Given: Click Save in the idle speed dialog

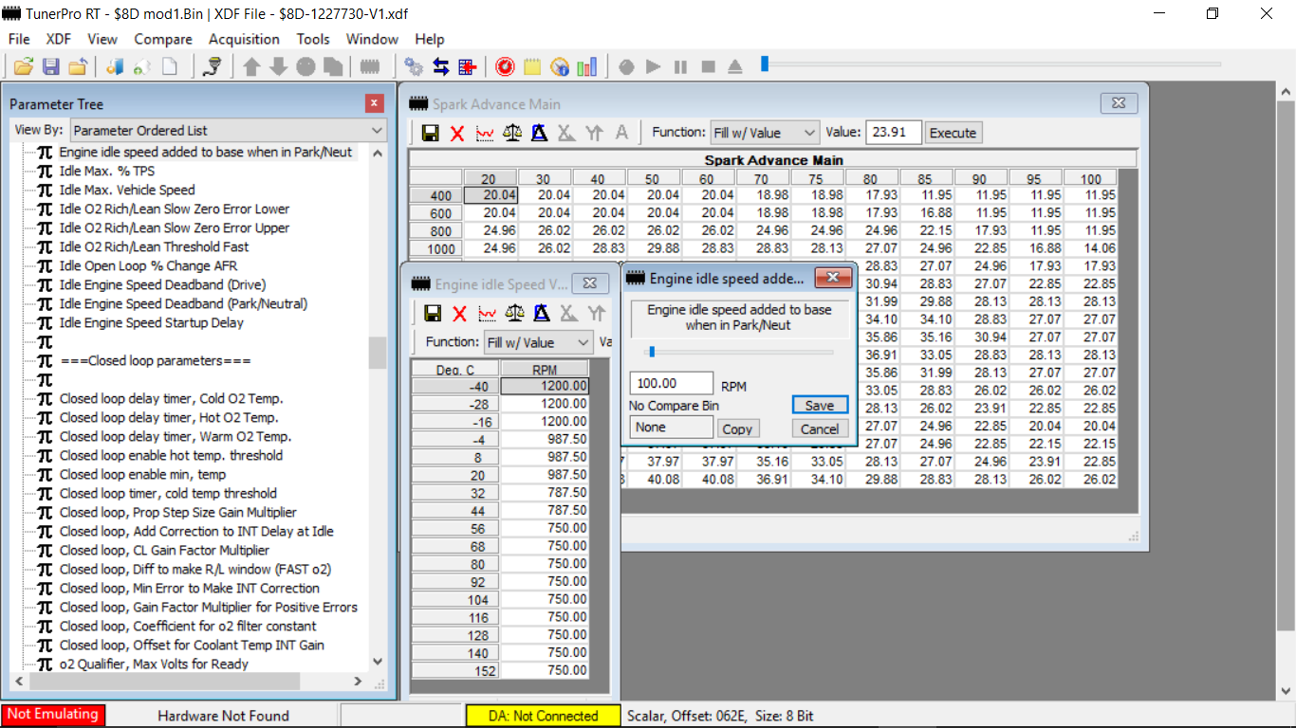Looking at the screenshot, I should point(819,405).
